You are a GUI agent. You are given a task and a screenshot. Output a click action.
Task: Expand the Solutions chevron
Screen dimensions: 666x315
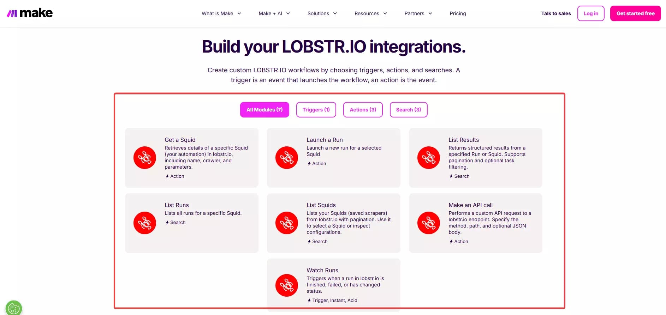pyautogui.click(x=335, y=13)
